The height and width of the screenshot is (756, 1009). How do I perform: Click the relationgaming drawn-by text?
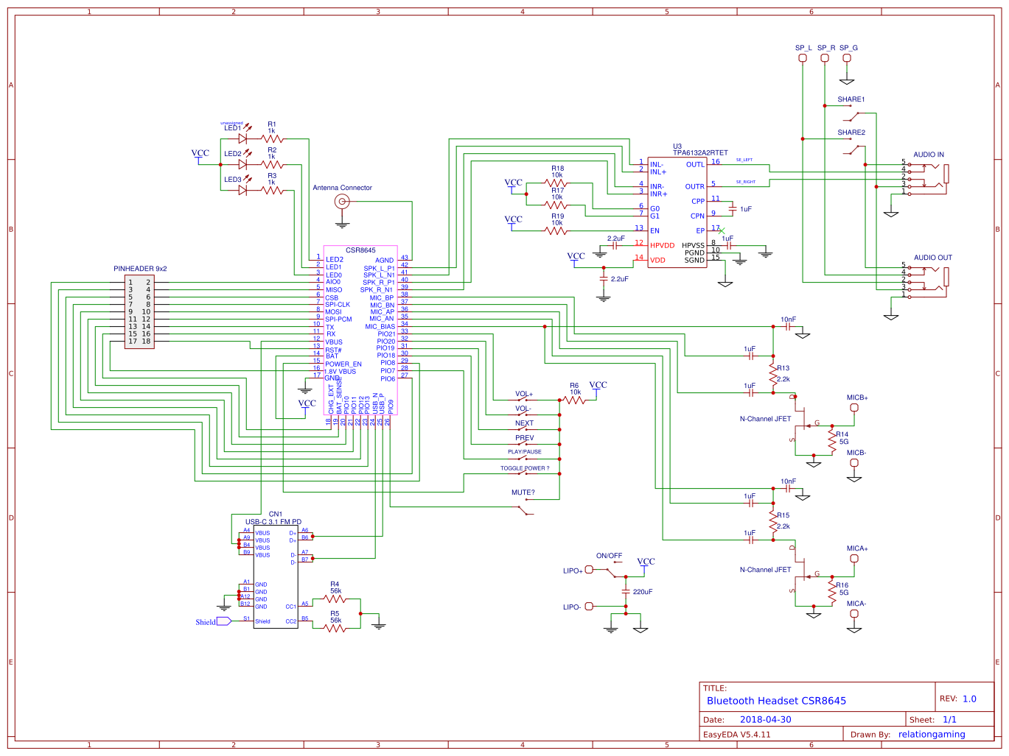(931, 735)
